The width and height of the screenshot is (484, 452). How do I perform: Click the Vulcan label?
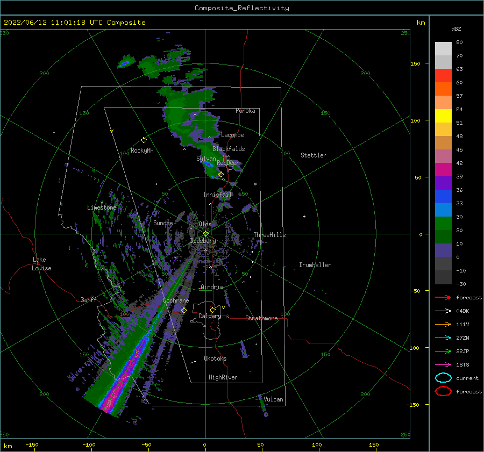273,399
